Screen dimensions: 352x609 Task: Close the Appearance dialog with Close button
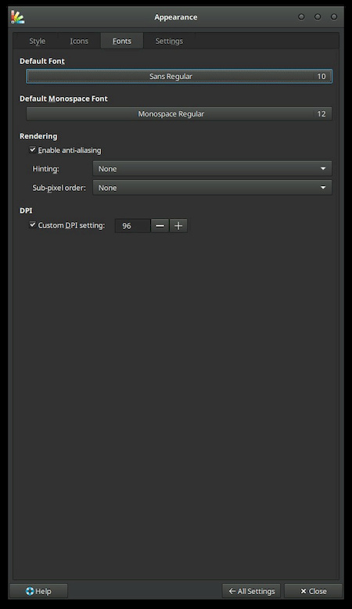[x=313, y=591]
